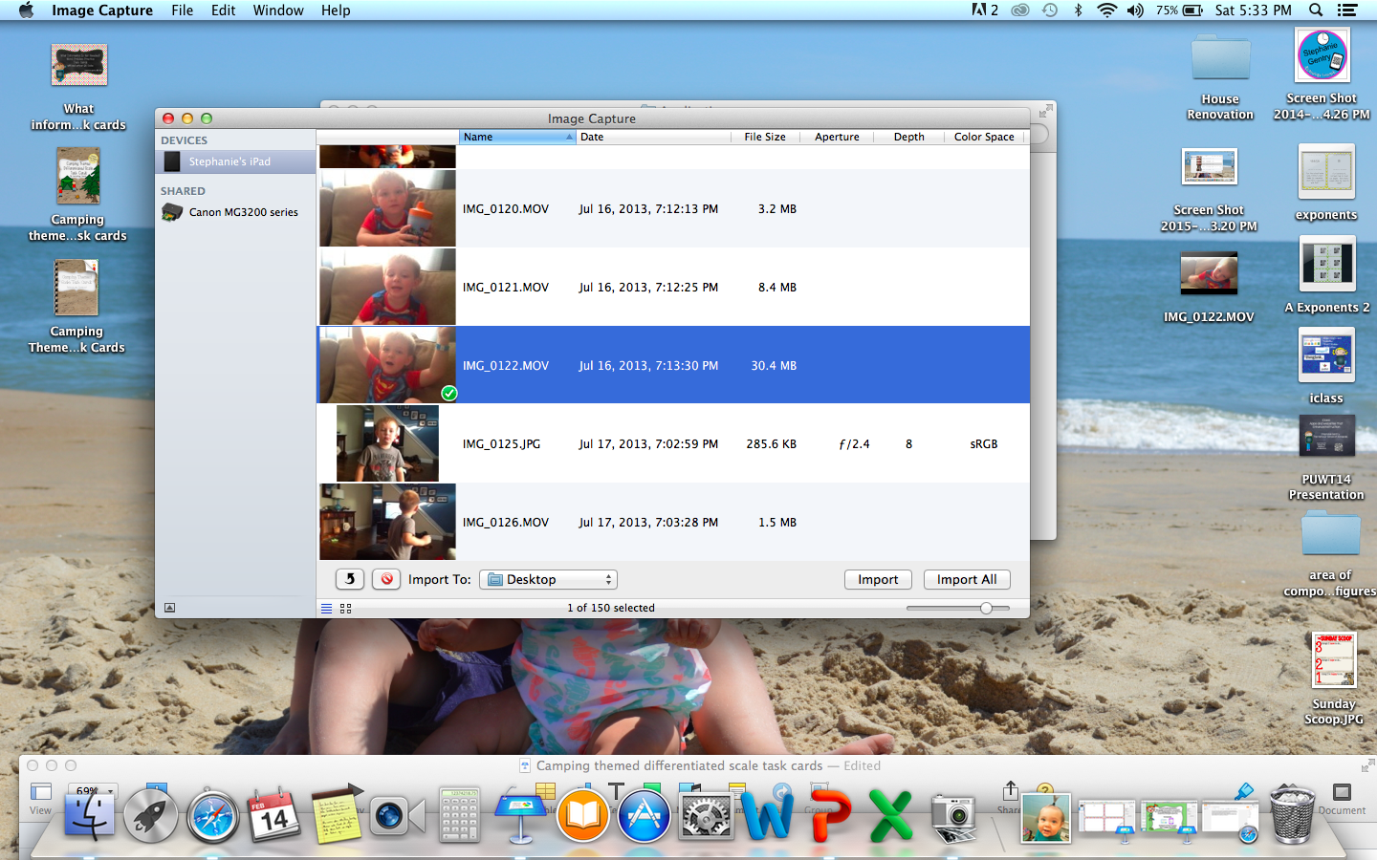
Task: Select the IMG_0125.JPG thumbnail
Action: click(x=387, y=443)
